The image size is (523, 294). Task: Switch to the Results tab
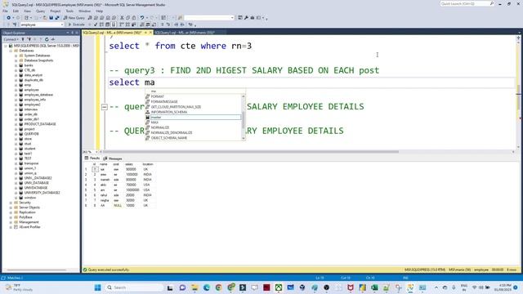coord(92,158)
